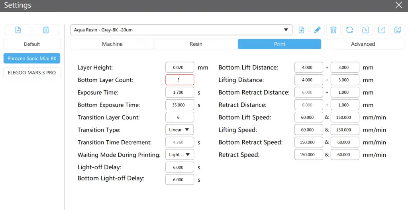Delete the current resin profile
The height and width of the screenshot is (219, 408).
click(x=333, y=30)
